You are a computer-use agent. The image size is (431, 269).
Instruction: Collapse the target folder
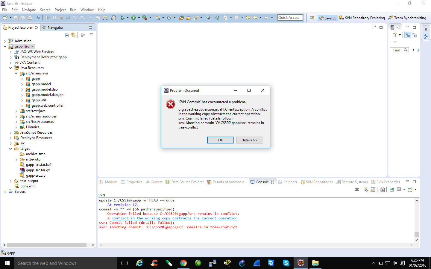tap(11, 149)
